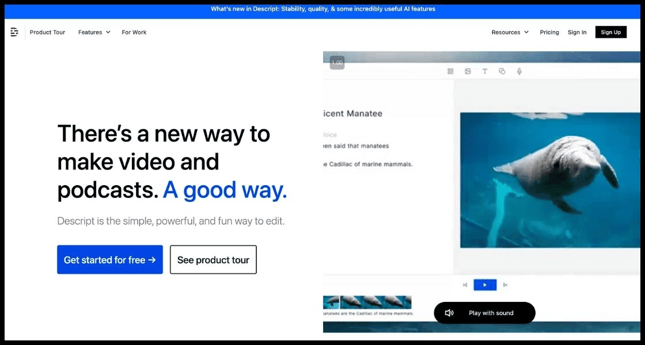Skip to previous with the back icon
Screen dimensions: 645x345
pos(465,285)
